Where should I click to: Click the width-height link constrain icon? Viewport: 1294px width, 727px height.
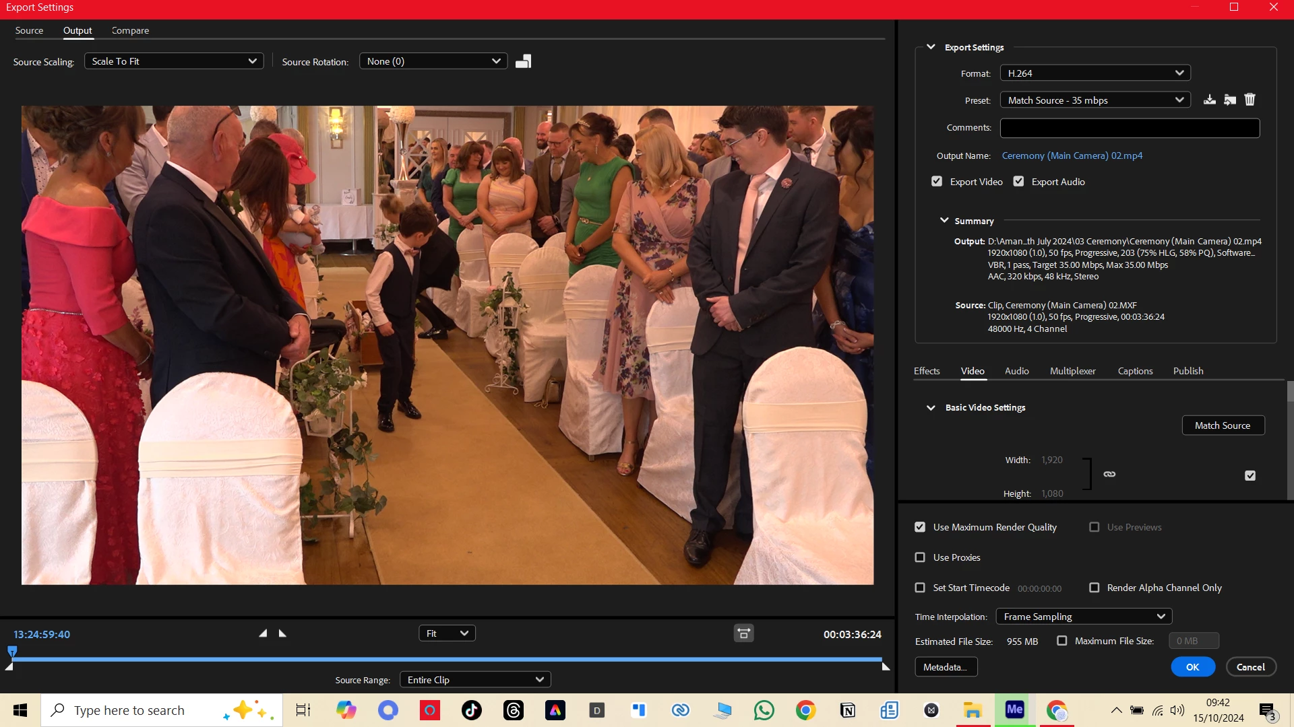1109,475
